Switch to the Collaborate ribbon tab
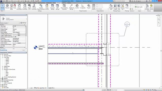 click(49, 3)
